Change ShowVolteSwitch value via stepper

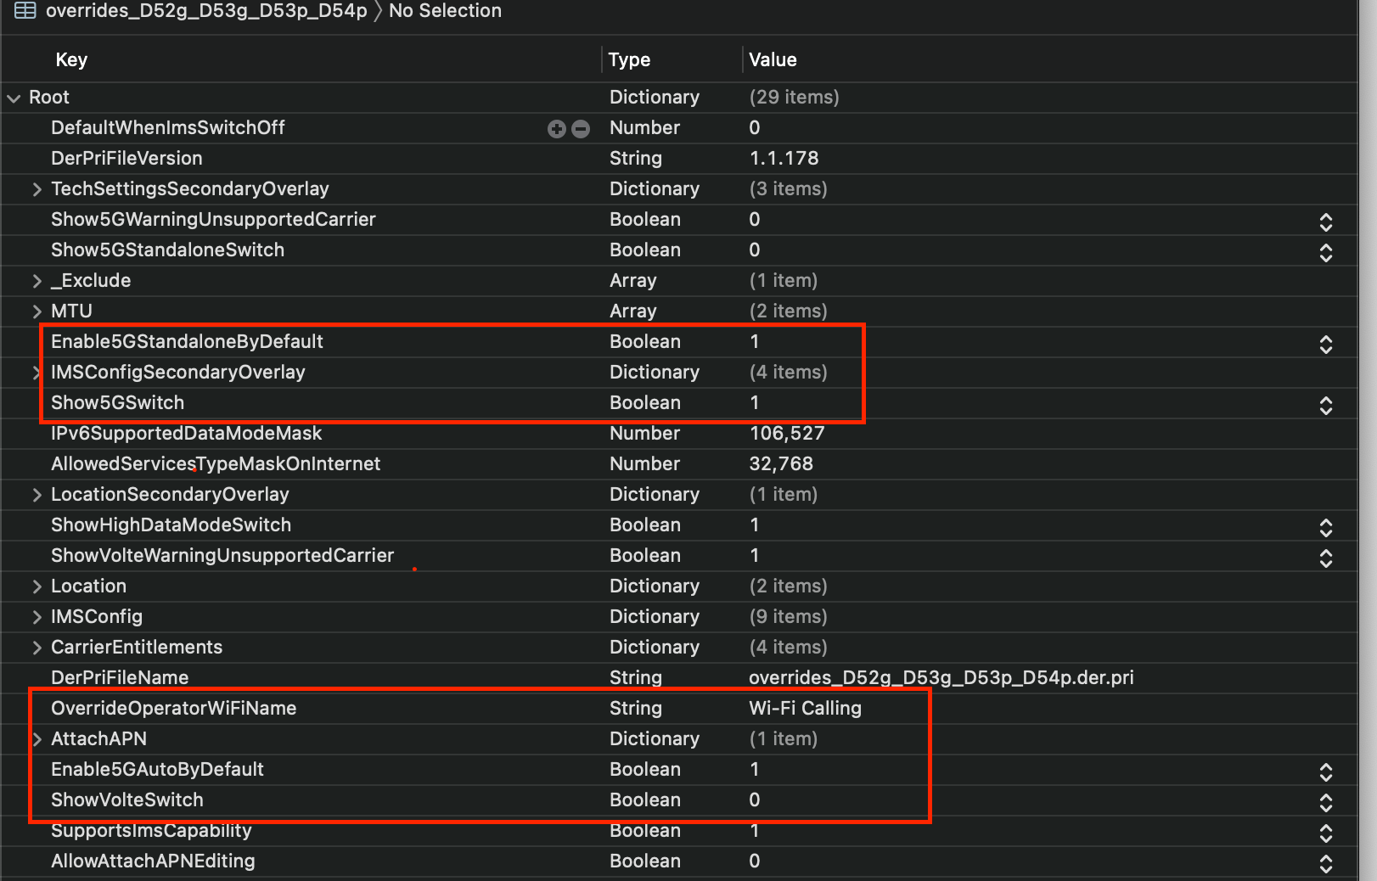point(1325,802)
